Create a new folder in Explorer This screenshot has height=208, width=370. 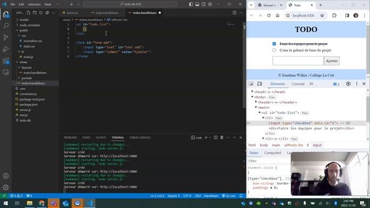point(35,13)
